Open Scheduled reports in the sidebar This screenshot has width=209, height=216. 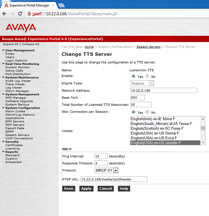click(x=13, y=162)
